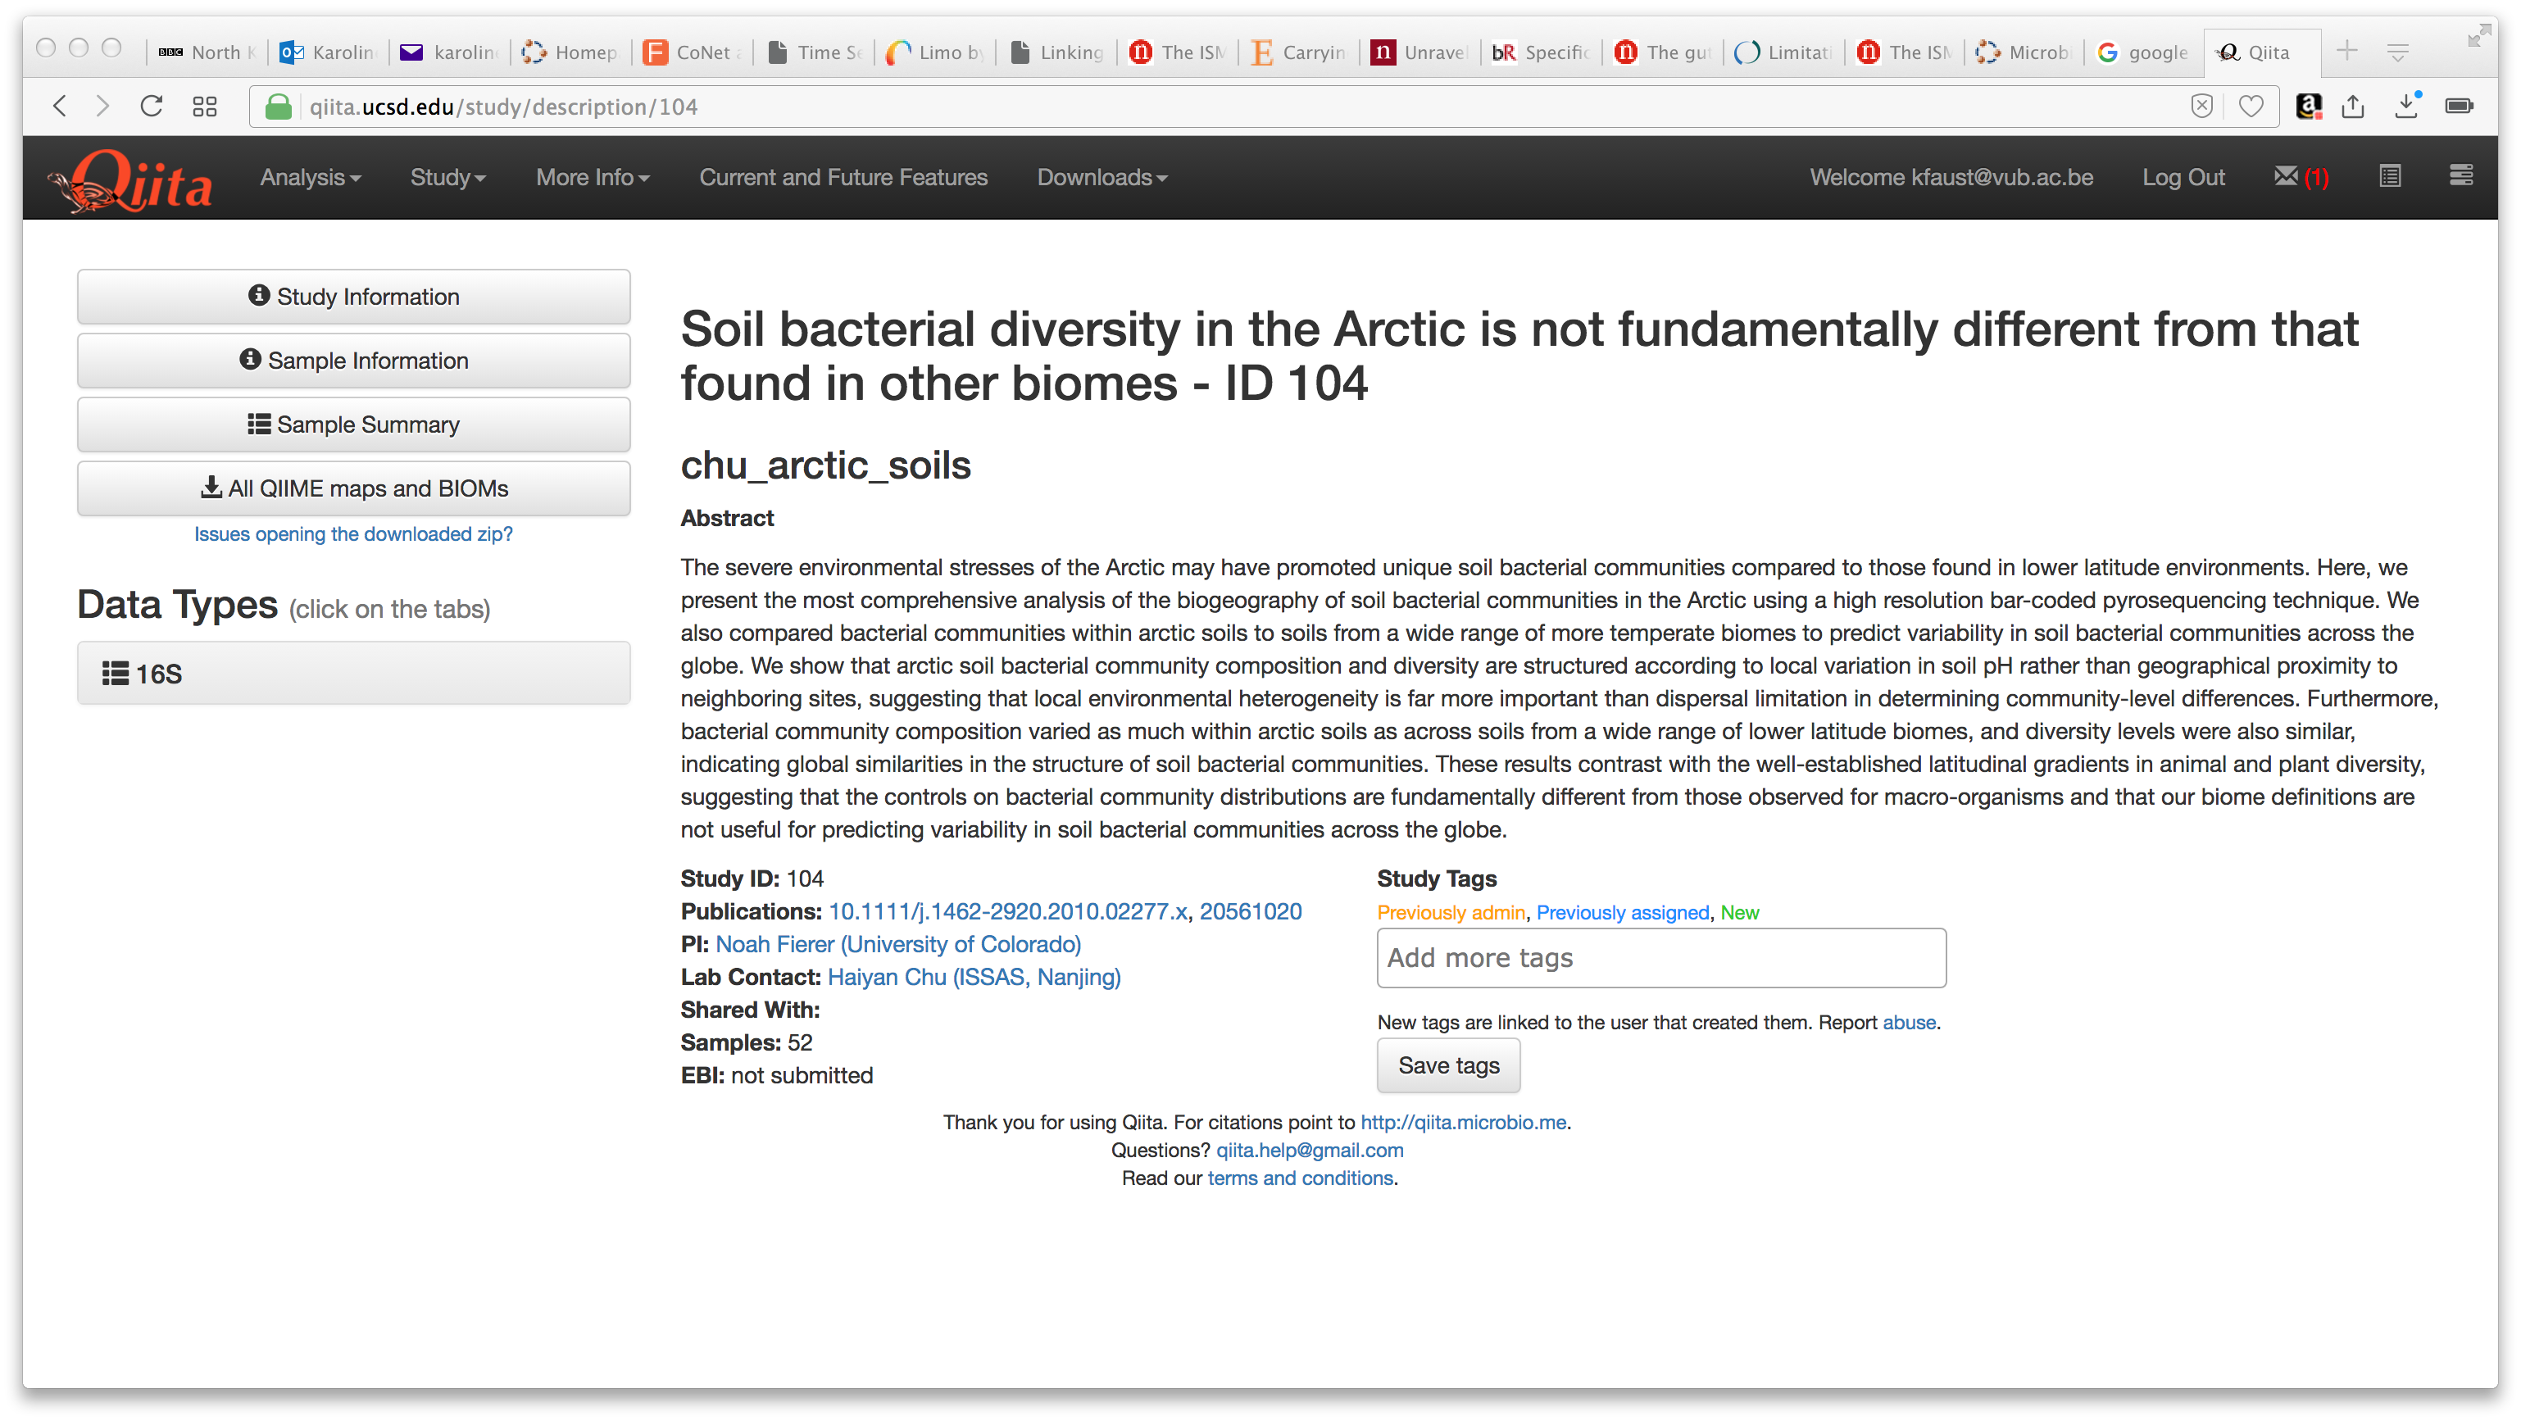Open the new tab plus button

[2346, 51]
